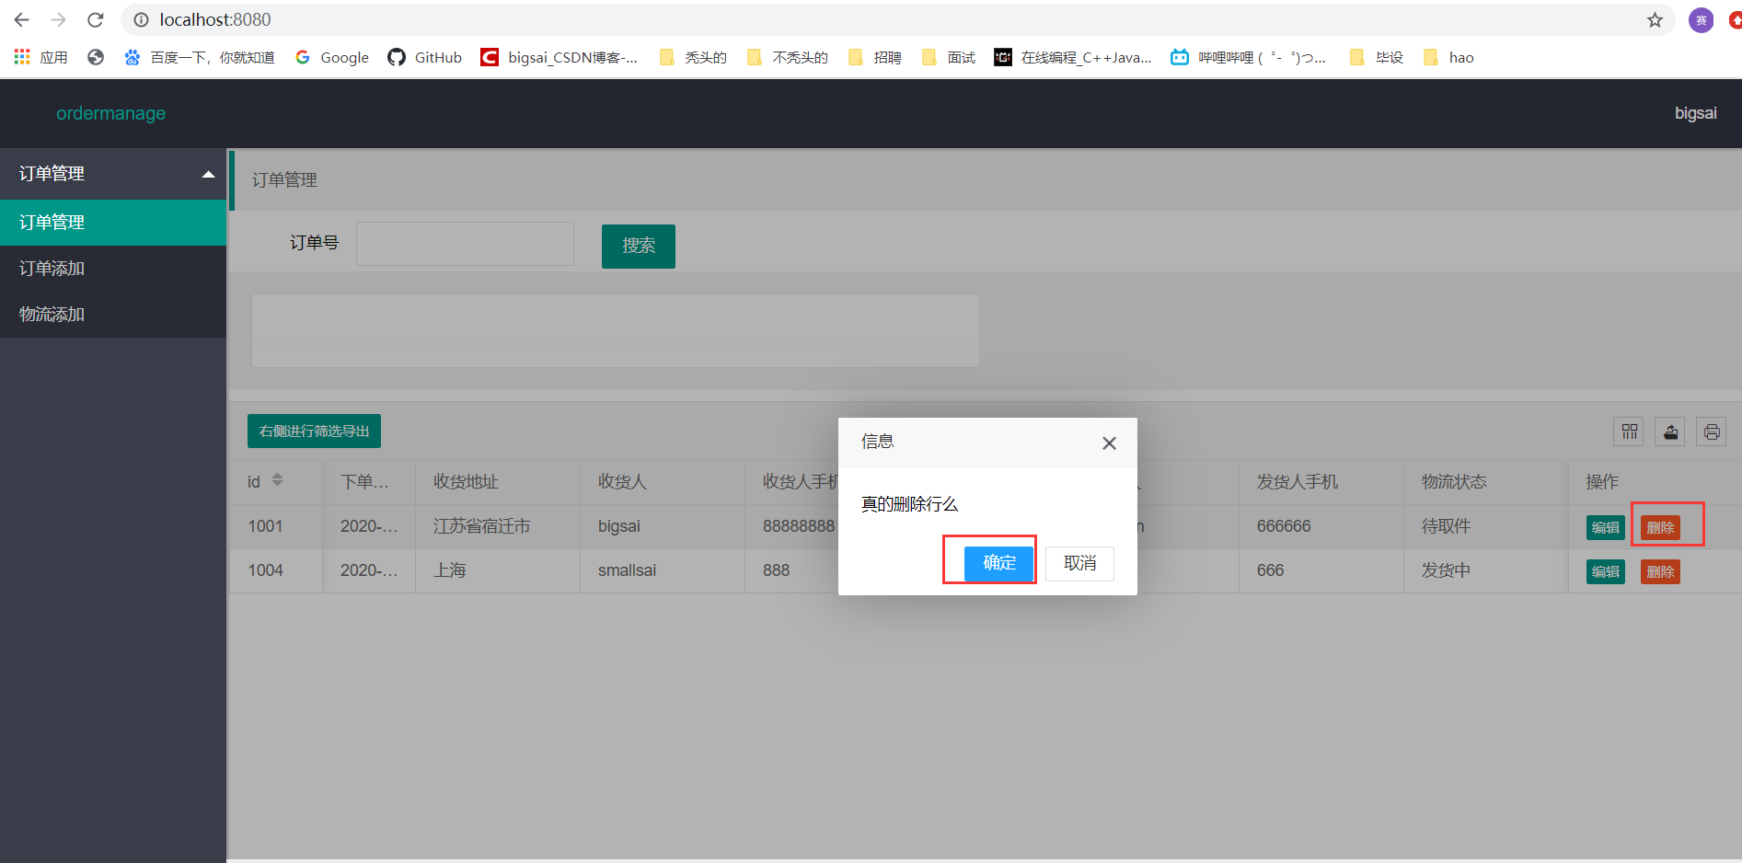Toggle the id column sort order

click(x=277, y=480)
